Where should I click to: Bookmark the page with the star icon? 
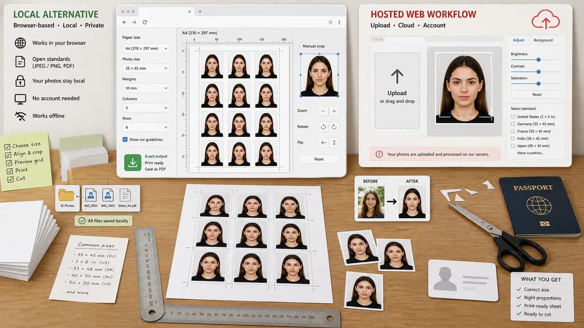coord(330,22)
